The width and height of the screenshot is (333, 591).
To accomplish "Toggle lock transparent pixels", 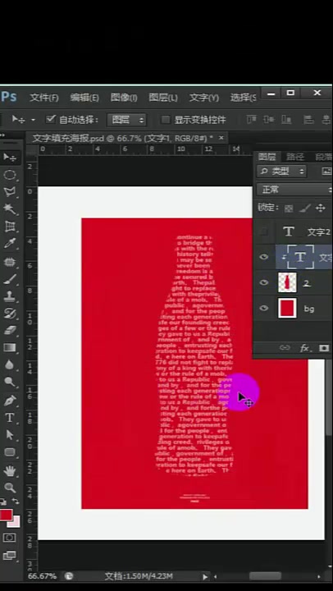I will (x=289, y=208).
